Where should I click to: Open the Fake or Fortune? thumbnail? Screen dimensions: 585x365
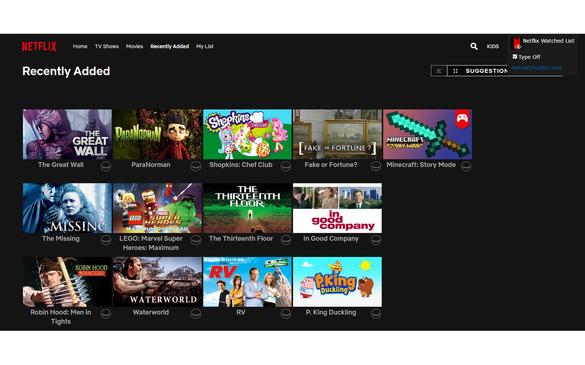337,134
